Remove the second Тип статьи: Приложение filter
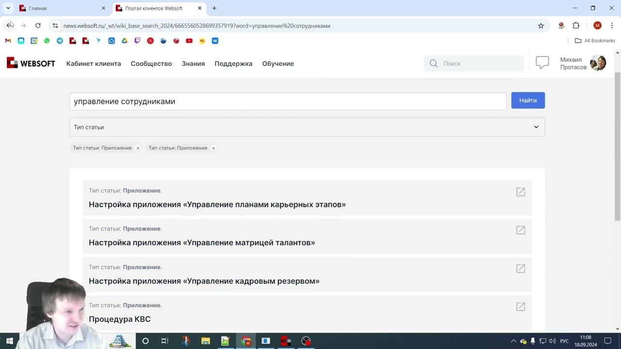 213,148
